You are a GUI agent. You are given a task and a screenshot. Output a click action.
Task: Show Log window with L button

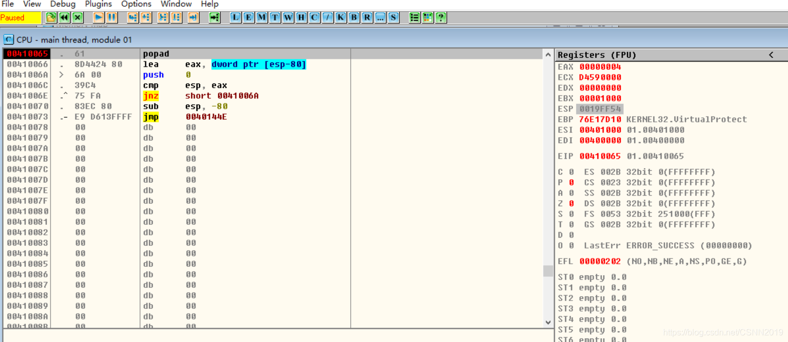click(x=235, y=17)
